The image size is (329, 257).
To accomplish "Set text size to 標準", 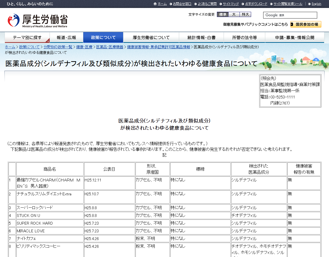I will pyautogui.click(x=223, y=15).
